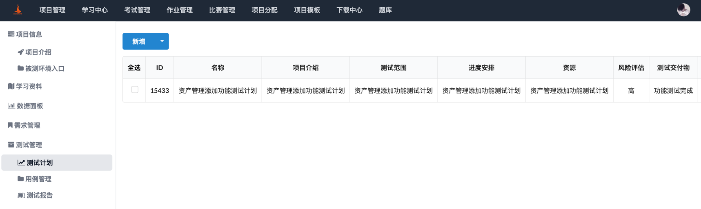
Task: Click the 测试范围 cell of row 15433
Action: pyautogui.click(x=394, y=91)
